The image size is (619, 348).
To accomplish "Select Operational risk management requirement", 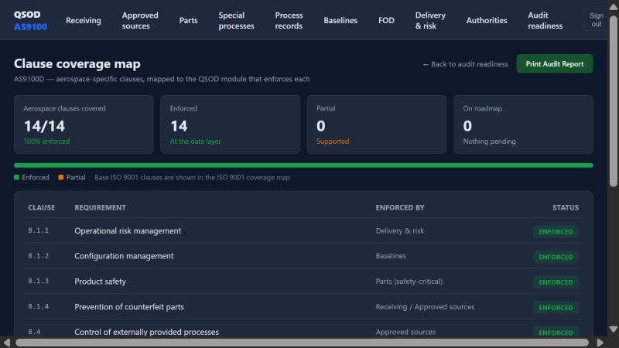I will pyautogui.click(x=128, y=230).
